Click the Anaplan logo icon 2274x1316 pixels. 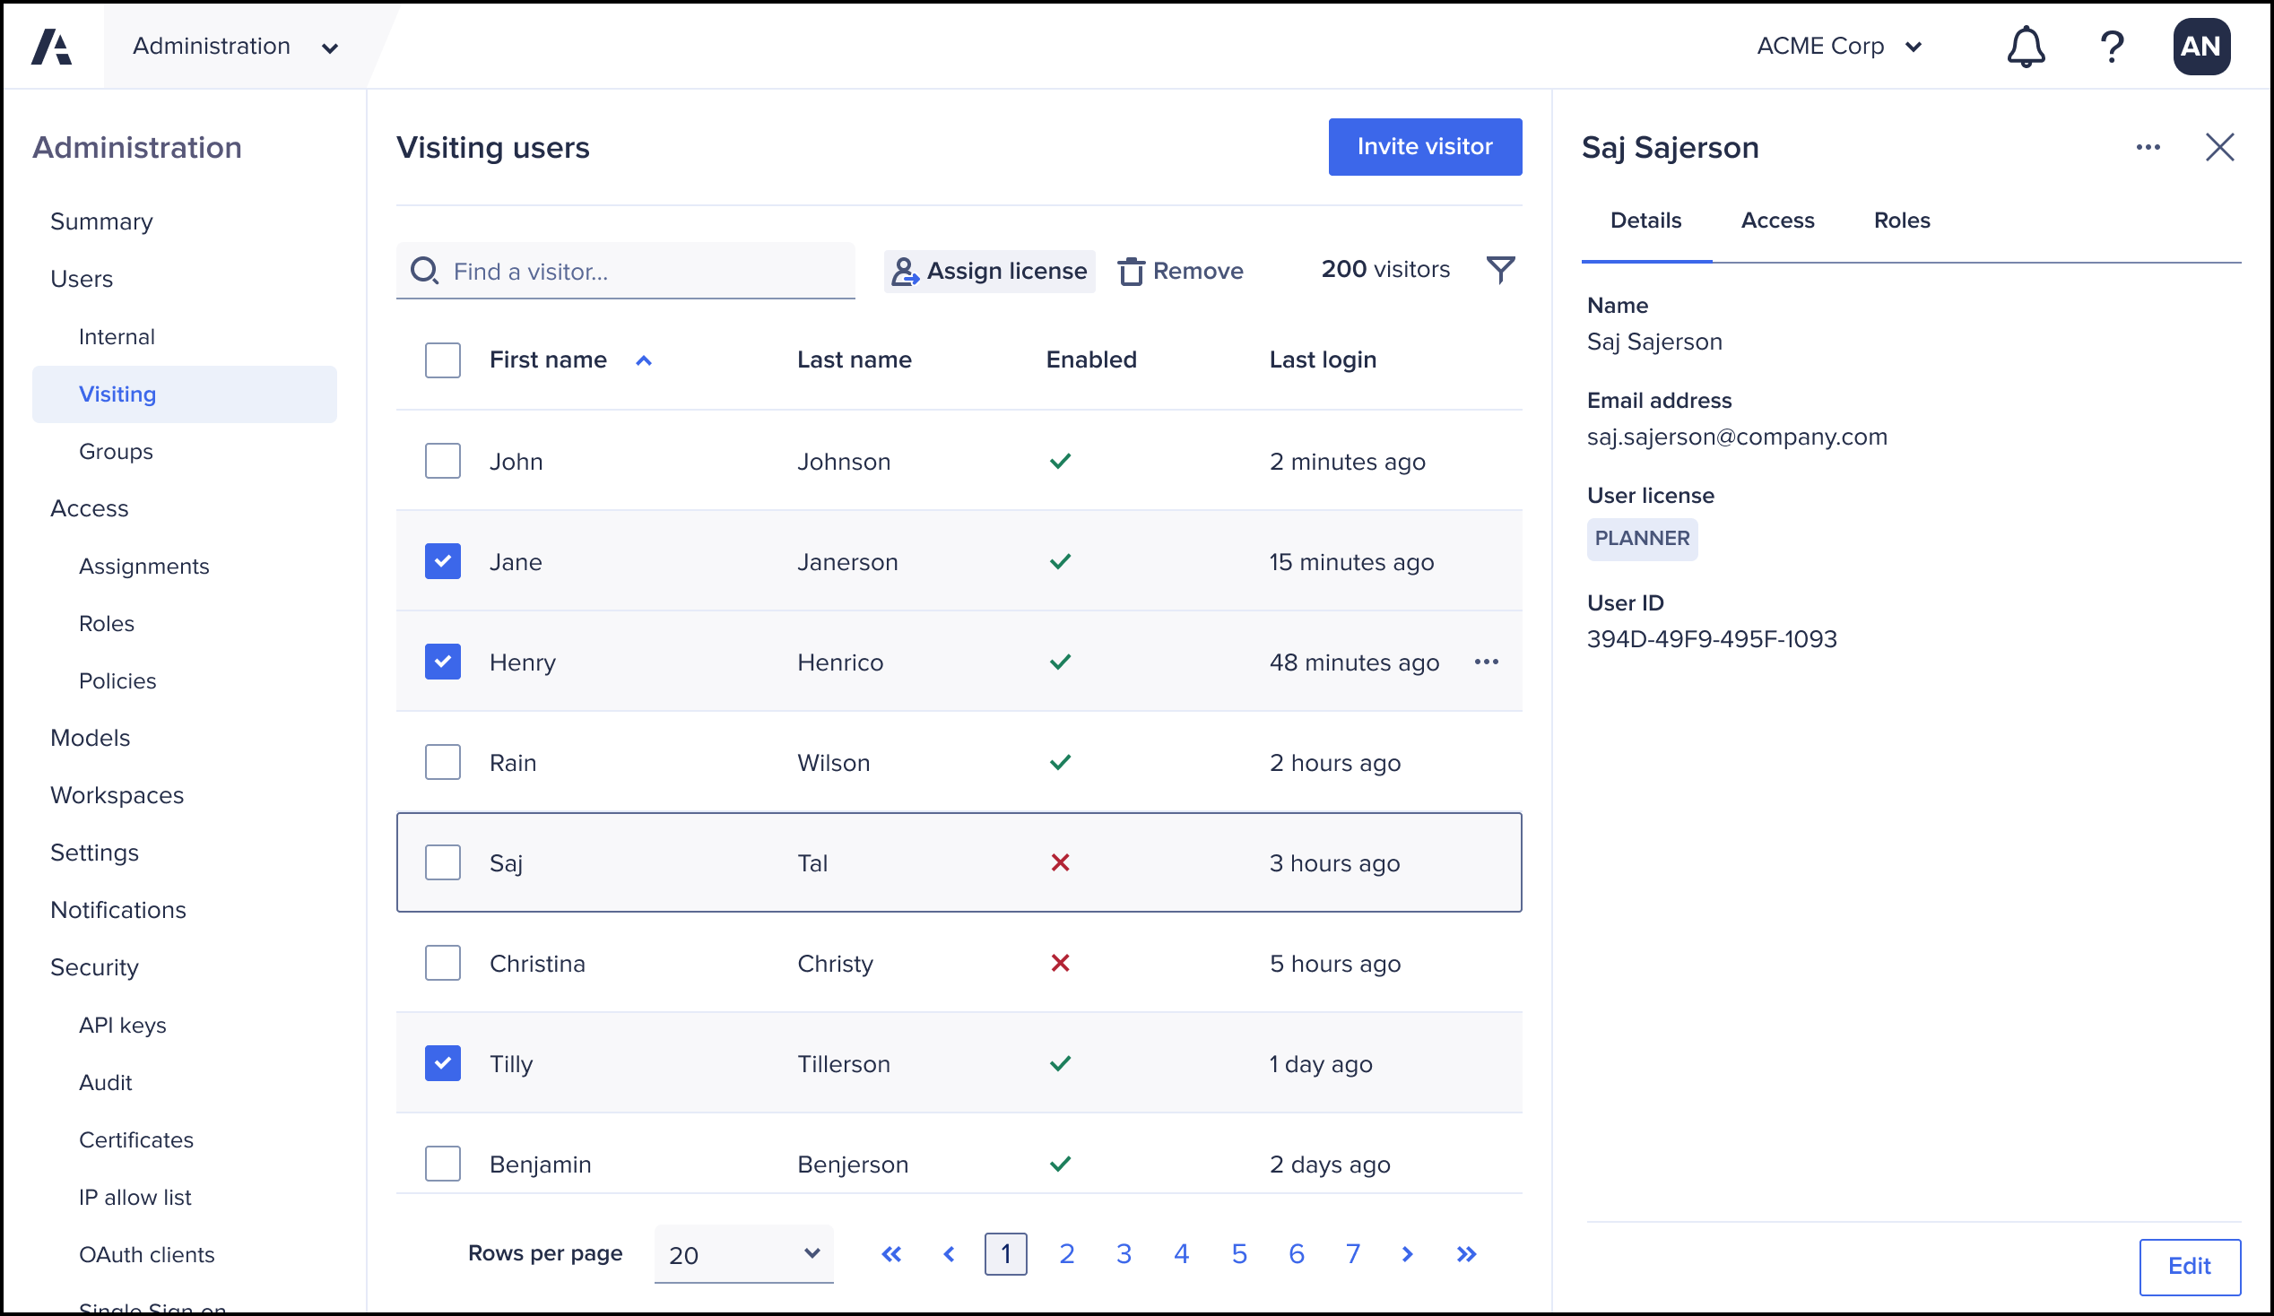[x=51, y=46]
